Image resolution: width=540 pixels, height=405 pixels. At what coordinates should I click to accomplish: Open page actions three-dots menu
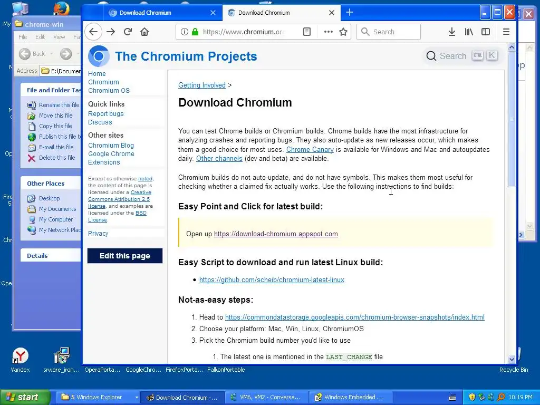[328, 32]
